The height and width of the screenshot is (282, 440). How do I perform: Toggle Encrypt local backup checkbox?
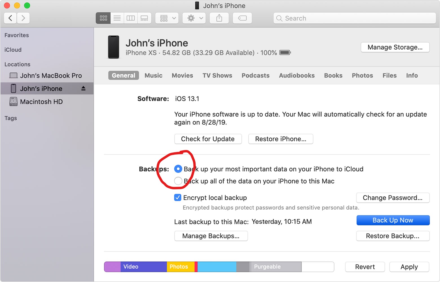[178, 197]
